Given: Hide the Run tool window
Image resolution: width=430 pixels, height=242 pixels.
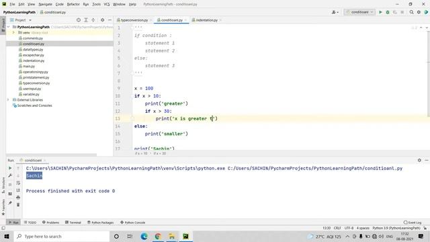Looking at the screenshot, I should (x=427, y=160).
